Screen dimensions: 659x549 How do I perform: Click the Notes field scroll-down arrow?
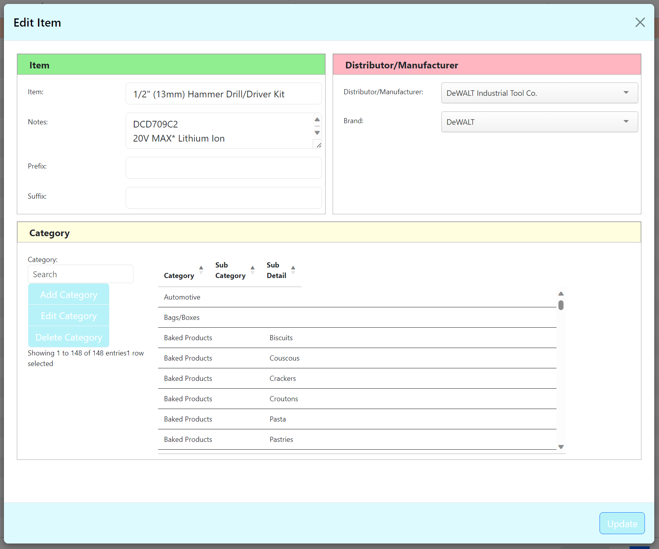click(x=317, y=133)
